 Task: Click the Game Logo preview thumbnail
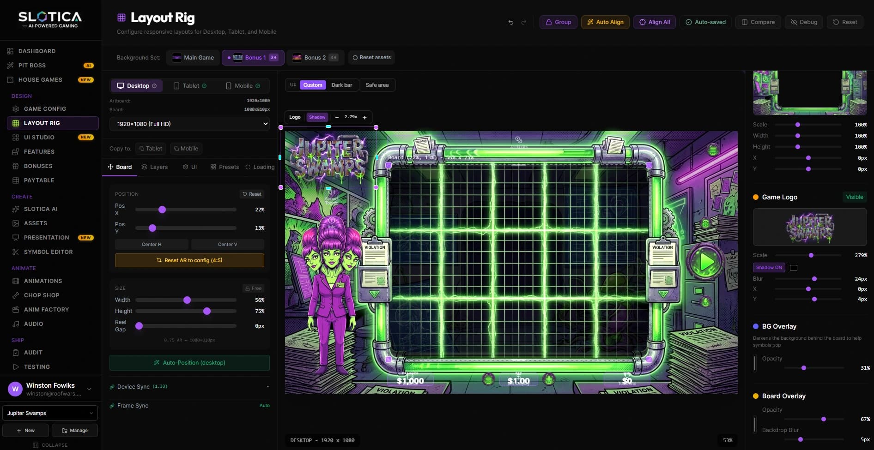pos(810,227)
